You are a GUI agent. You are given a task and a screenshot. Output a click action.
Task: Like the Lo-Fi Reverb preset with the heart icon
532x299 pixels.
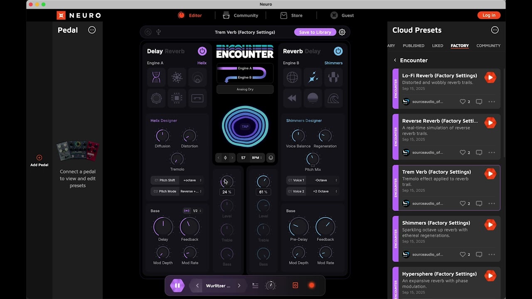tap(463, 102)
